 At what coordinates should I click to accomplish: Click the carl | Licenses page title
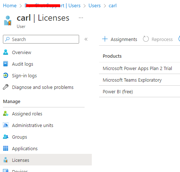(x=43, y=18)
